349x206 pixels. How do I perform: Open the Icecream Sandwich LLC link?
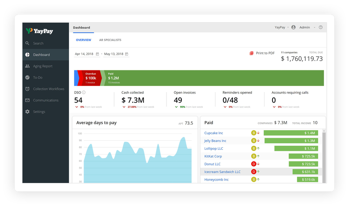tap(222, 172)
